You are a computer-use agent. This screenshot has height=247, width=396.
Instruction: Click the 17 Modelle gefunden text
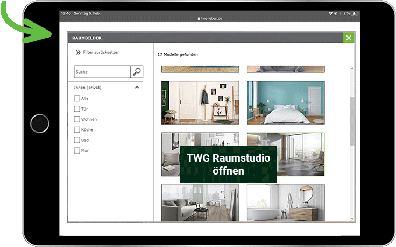click(x=178, y=54)
